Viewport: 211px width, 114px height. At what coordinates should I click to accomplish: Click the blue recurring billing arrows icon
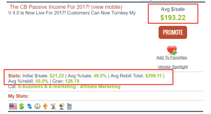[x=29, y=106]
